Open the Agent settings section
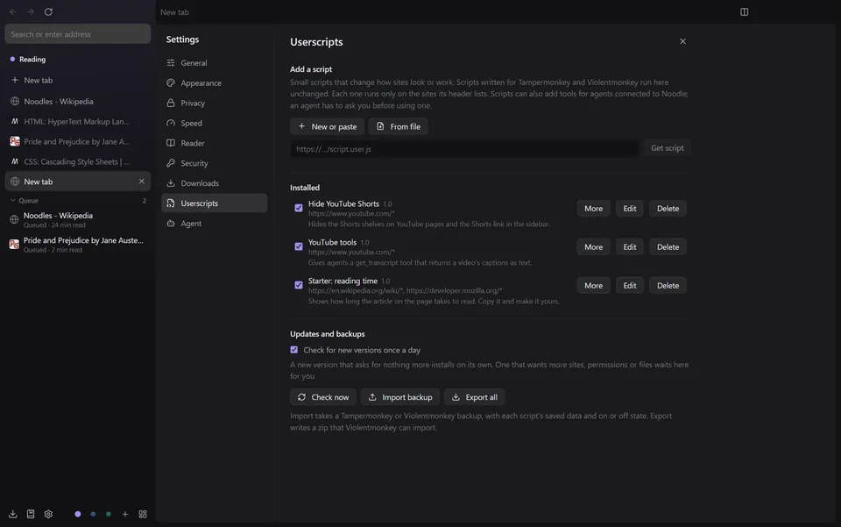 (214, 224)
